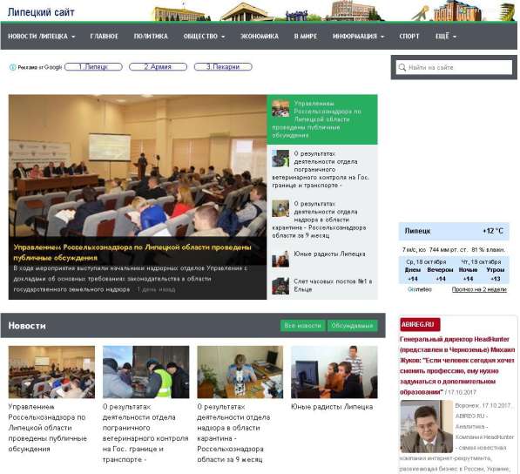Open the Слет часовых постов thumbnail
Screen dimensions: 520x474
[280, 286]
